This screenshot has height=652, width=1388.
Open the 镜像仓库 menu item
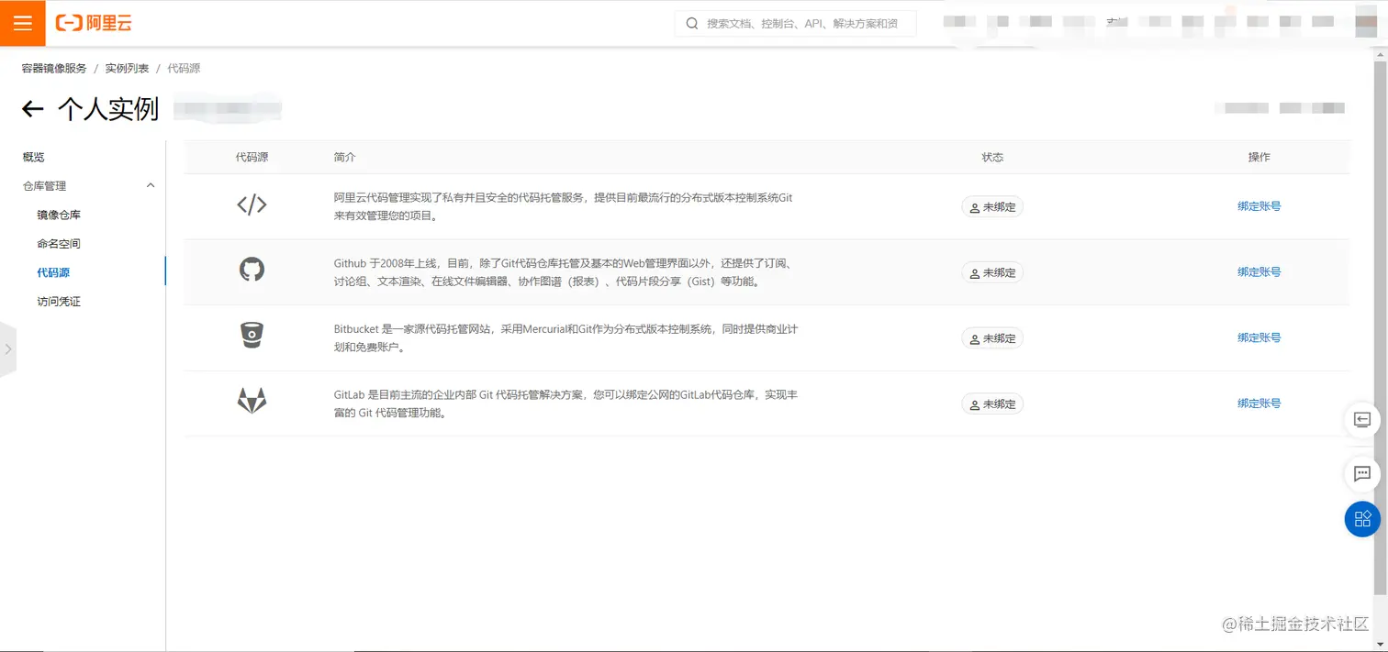point(59,215)
